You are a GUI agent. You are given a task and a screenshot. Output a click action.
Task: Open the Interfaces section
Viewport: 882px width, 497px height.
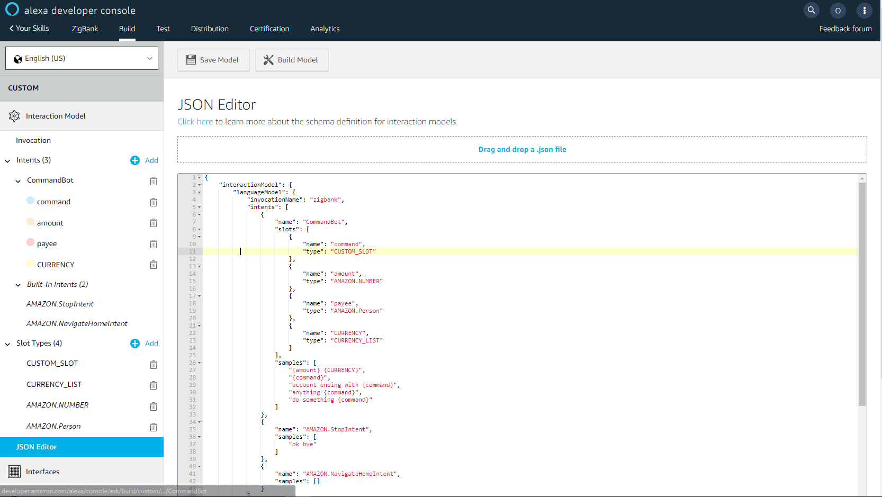click(x=42, y=472)
